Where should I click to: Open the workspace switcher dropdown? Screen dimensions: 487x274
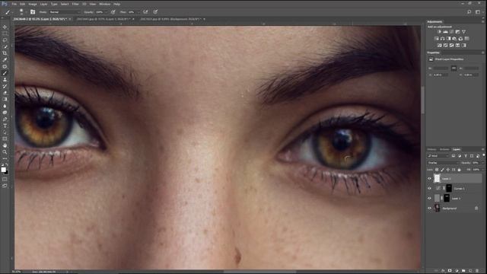pyautogui.click(x=478, y=12)
